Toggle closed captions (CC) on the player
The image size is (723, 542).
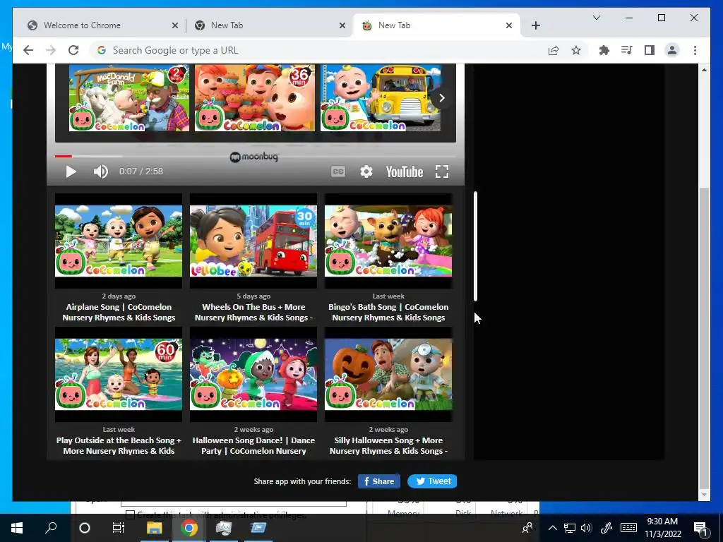tap(338, 172)
